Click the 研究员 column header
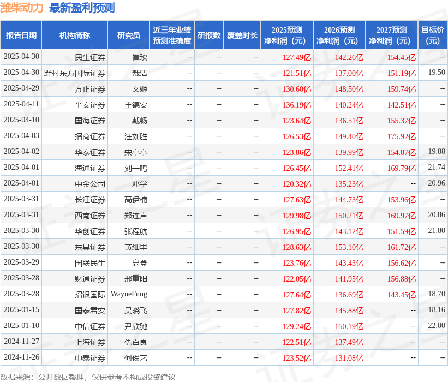Screen dimensions: 448x382 (x=129, y=35)
